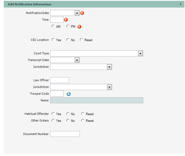Screen dimensions: 185x156
Task: Expand the Court Type dropdown
Action: coord(140,53)
